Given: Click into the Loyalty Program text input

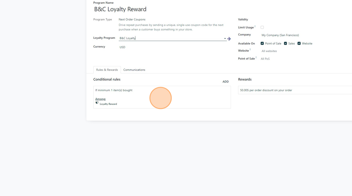Looking at the screenshot, I should (x=170, y=38).
